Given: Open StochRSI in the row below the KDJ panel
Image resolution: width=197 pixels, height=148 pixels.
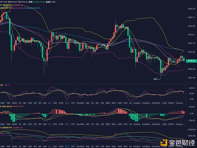Looking at the screenshot, I should (x=80, y=103).
